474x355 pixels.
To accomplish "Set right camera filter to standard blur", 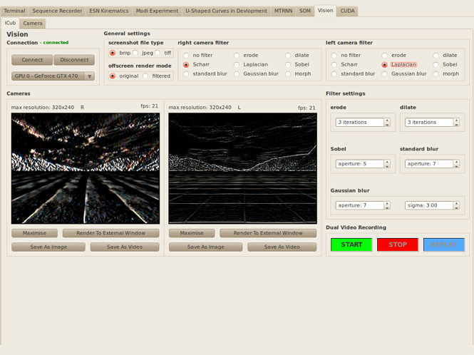I will click(186, 74).
